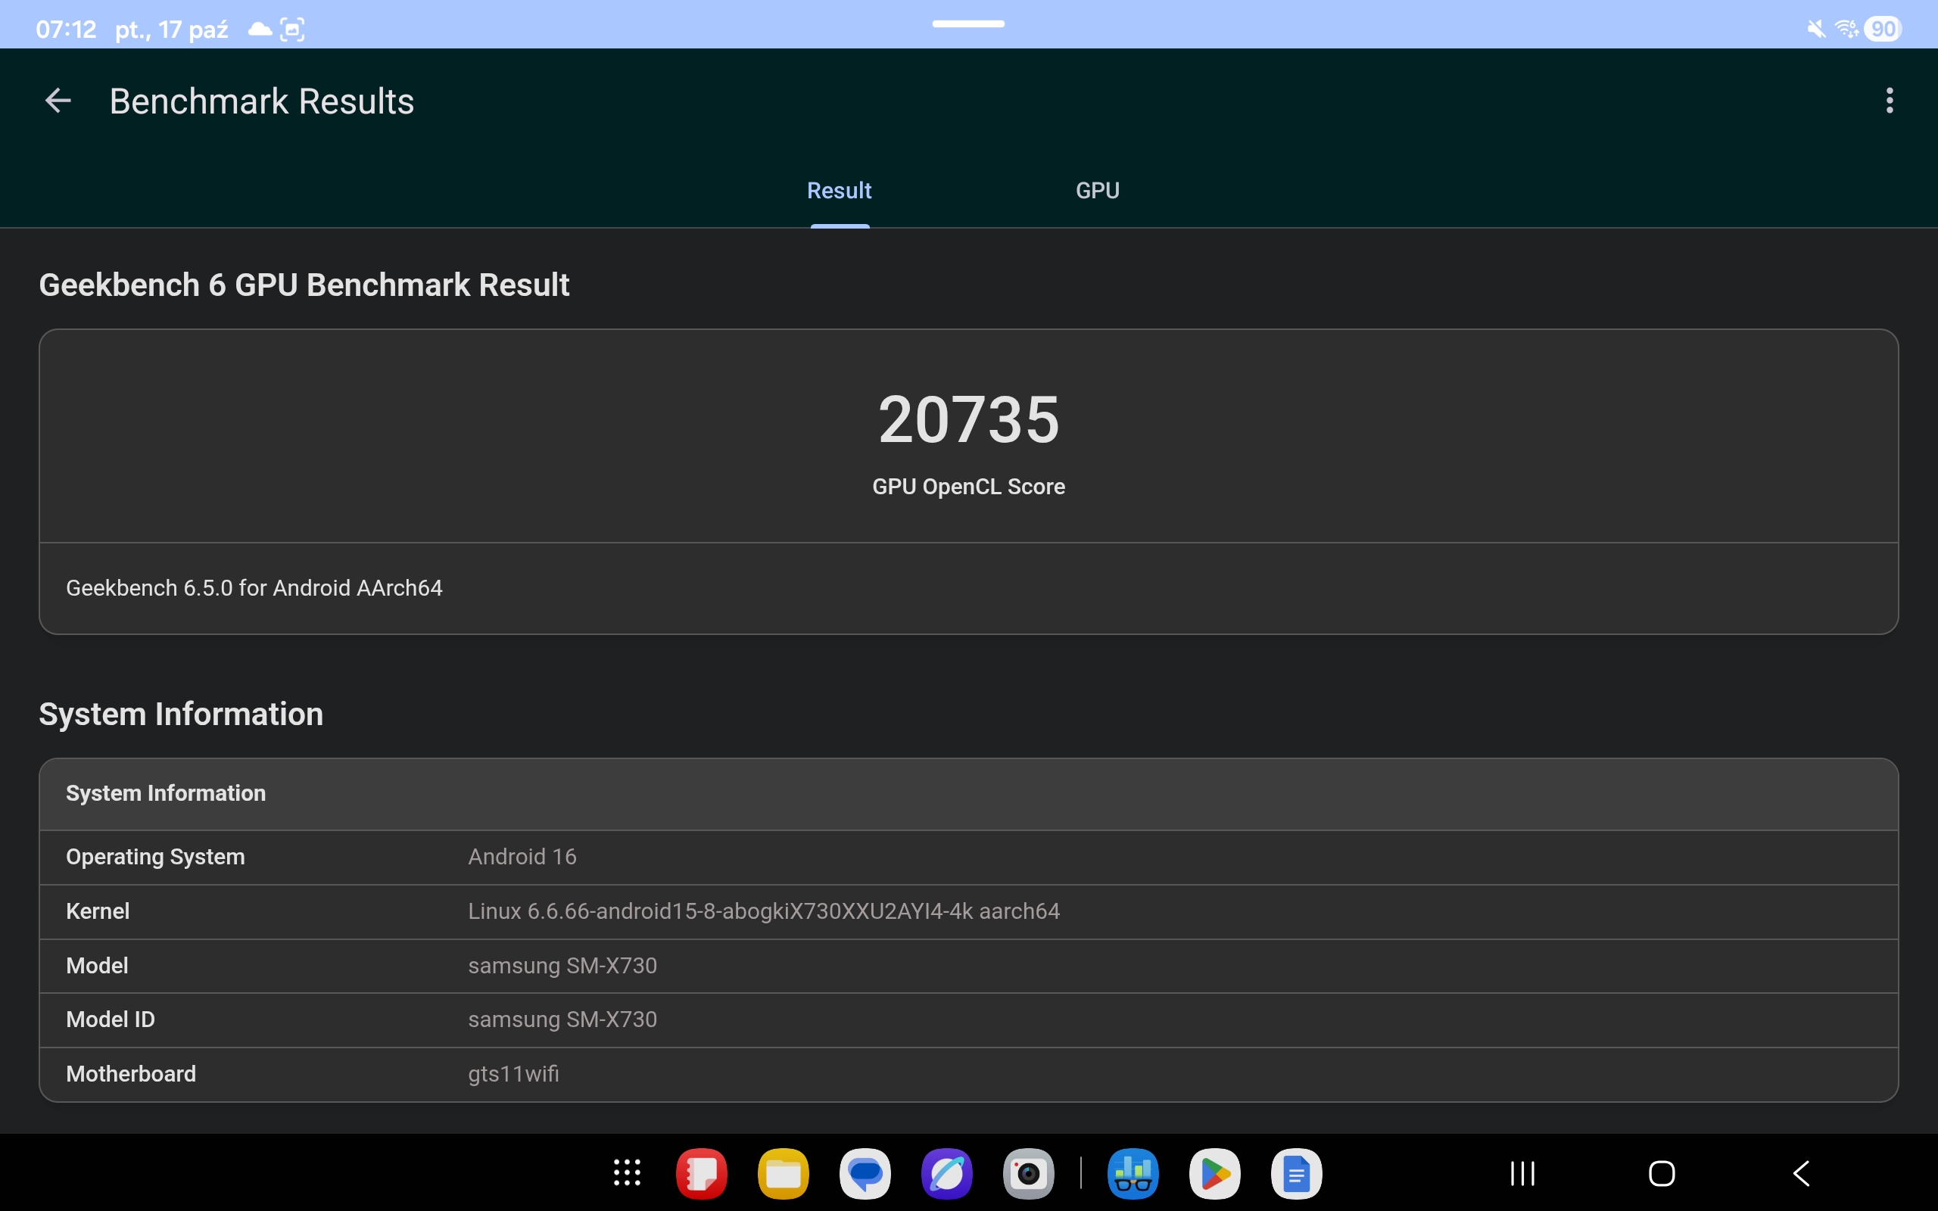Open the Camera app

(x=1028, y=1173)
